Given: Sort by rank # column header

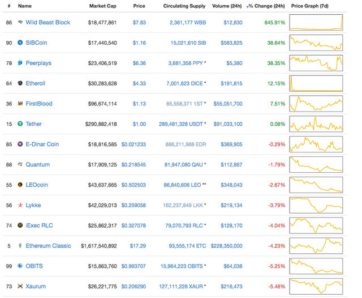Looking at the screenshot, I should click(x=9, y=6).
